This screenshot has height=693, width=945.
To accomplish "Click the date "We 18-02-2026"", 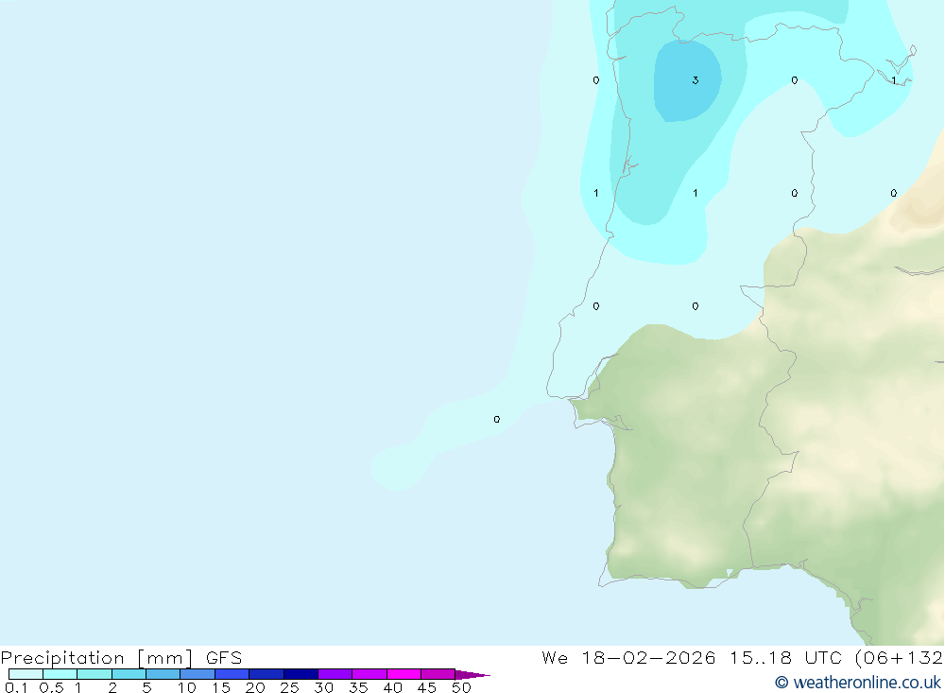I will click(x=628, y=657).
